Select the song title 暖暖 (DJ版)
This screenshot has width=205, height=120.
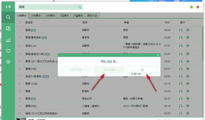32,83
